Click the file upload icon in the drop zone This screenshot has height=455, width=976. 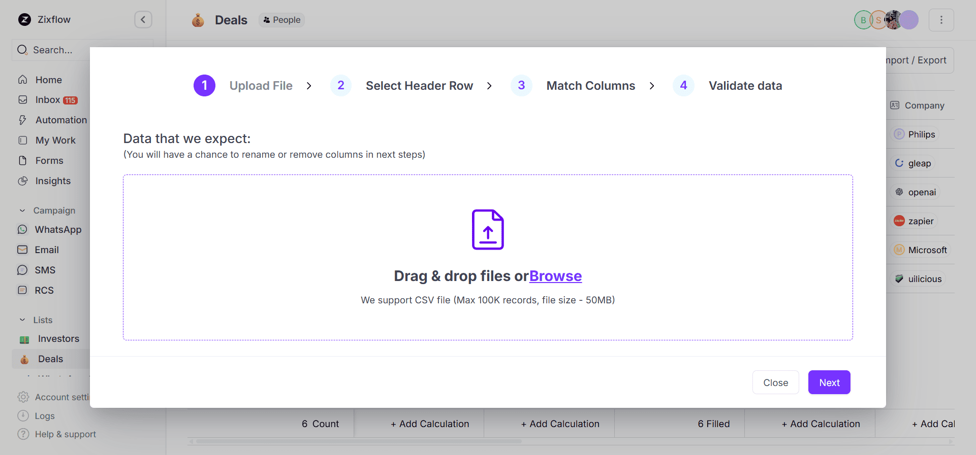488,230
